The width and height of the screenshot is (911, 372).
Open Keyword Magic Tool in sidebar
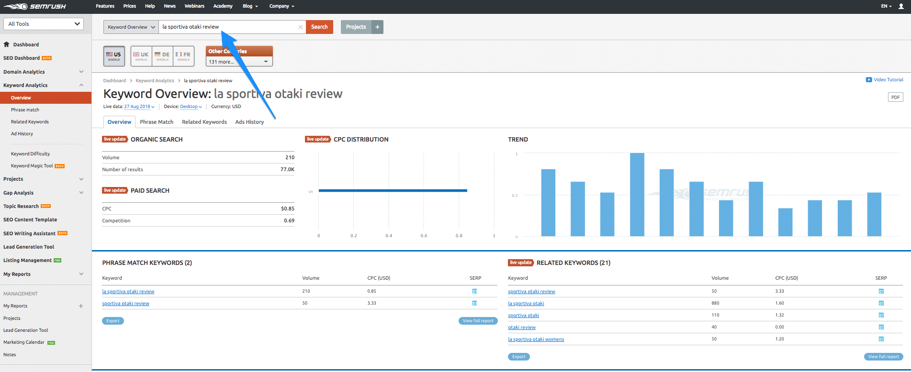(x=32, y=166)
